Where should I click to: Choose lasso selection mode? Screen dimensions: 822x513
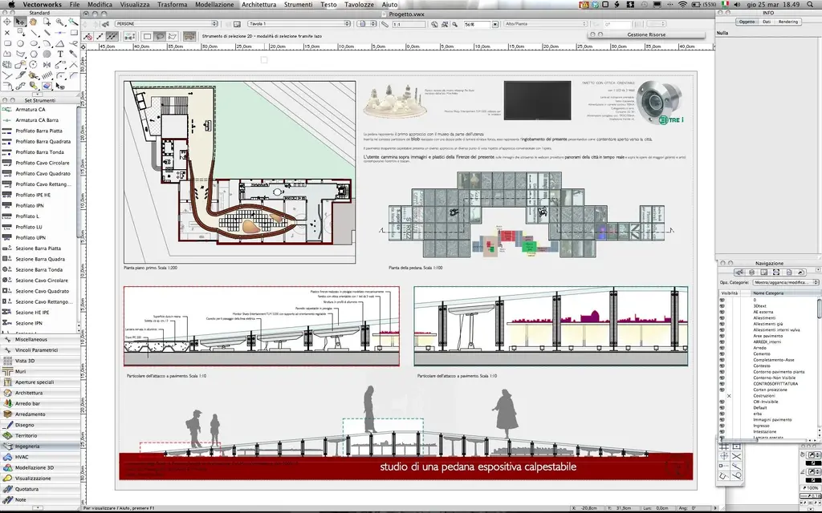pyautogui.click(x=160, y=36)
